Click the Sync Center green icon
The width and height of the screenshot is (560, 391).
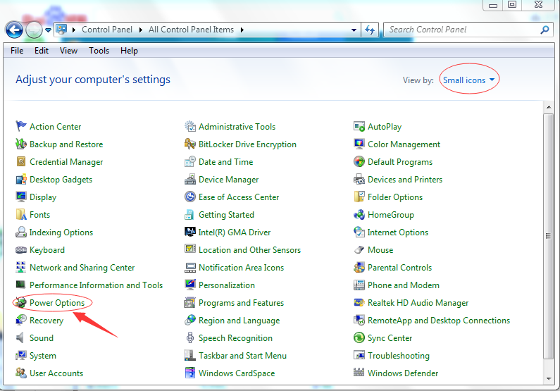(359, 337)
